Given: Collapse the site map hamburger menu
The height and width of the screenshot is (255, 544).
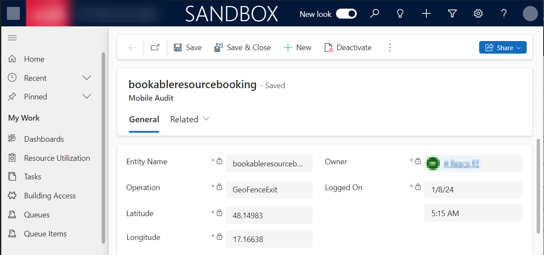Looking at the screenshot, I should (13, 38).
